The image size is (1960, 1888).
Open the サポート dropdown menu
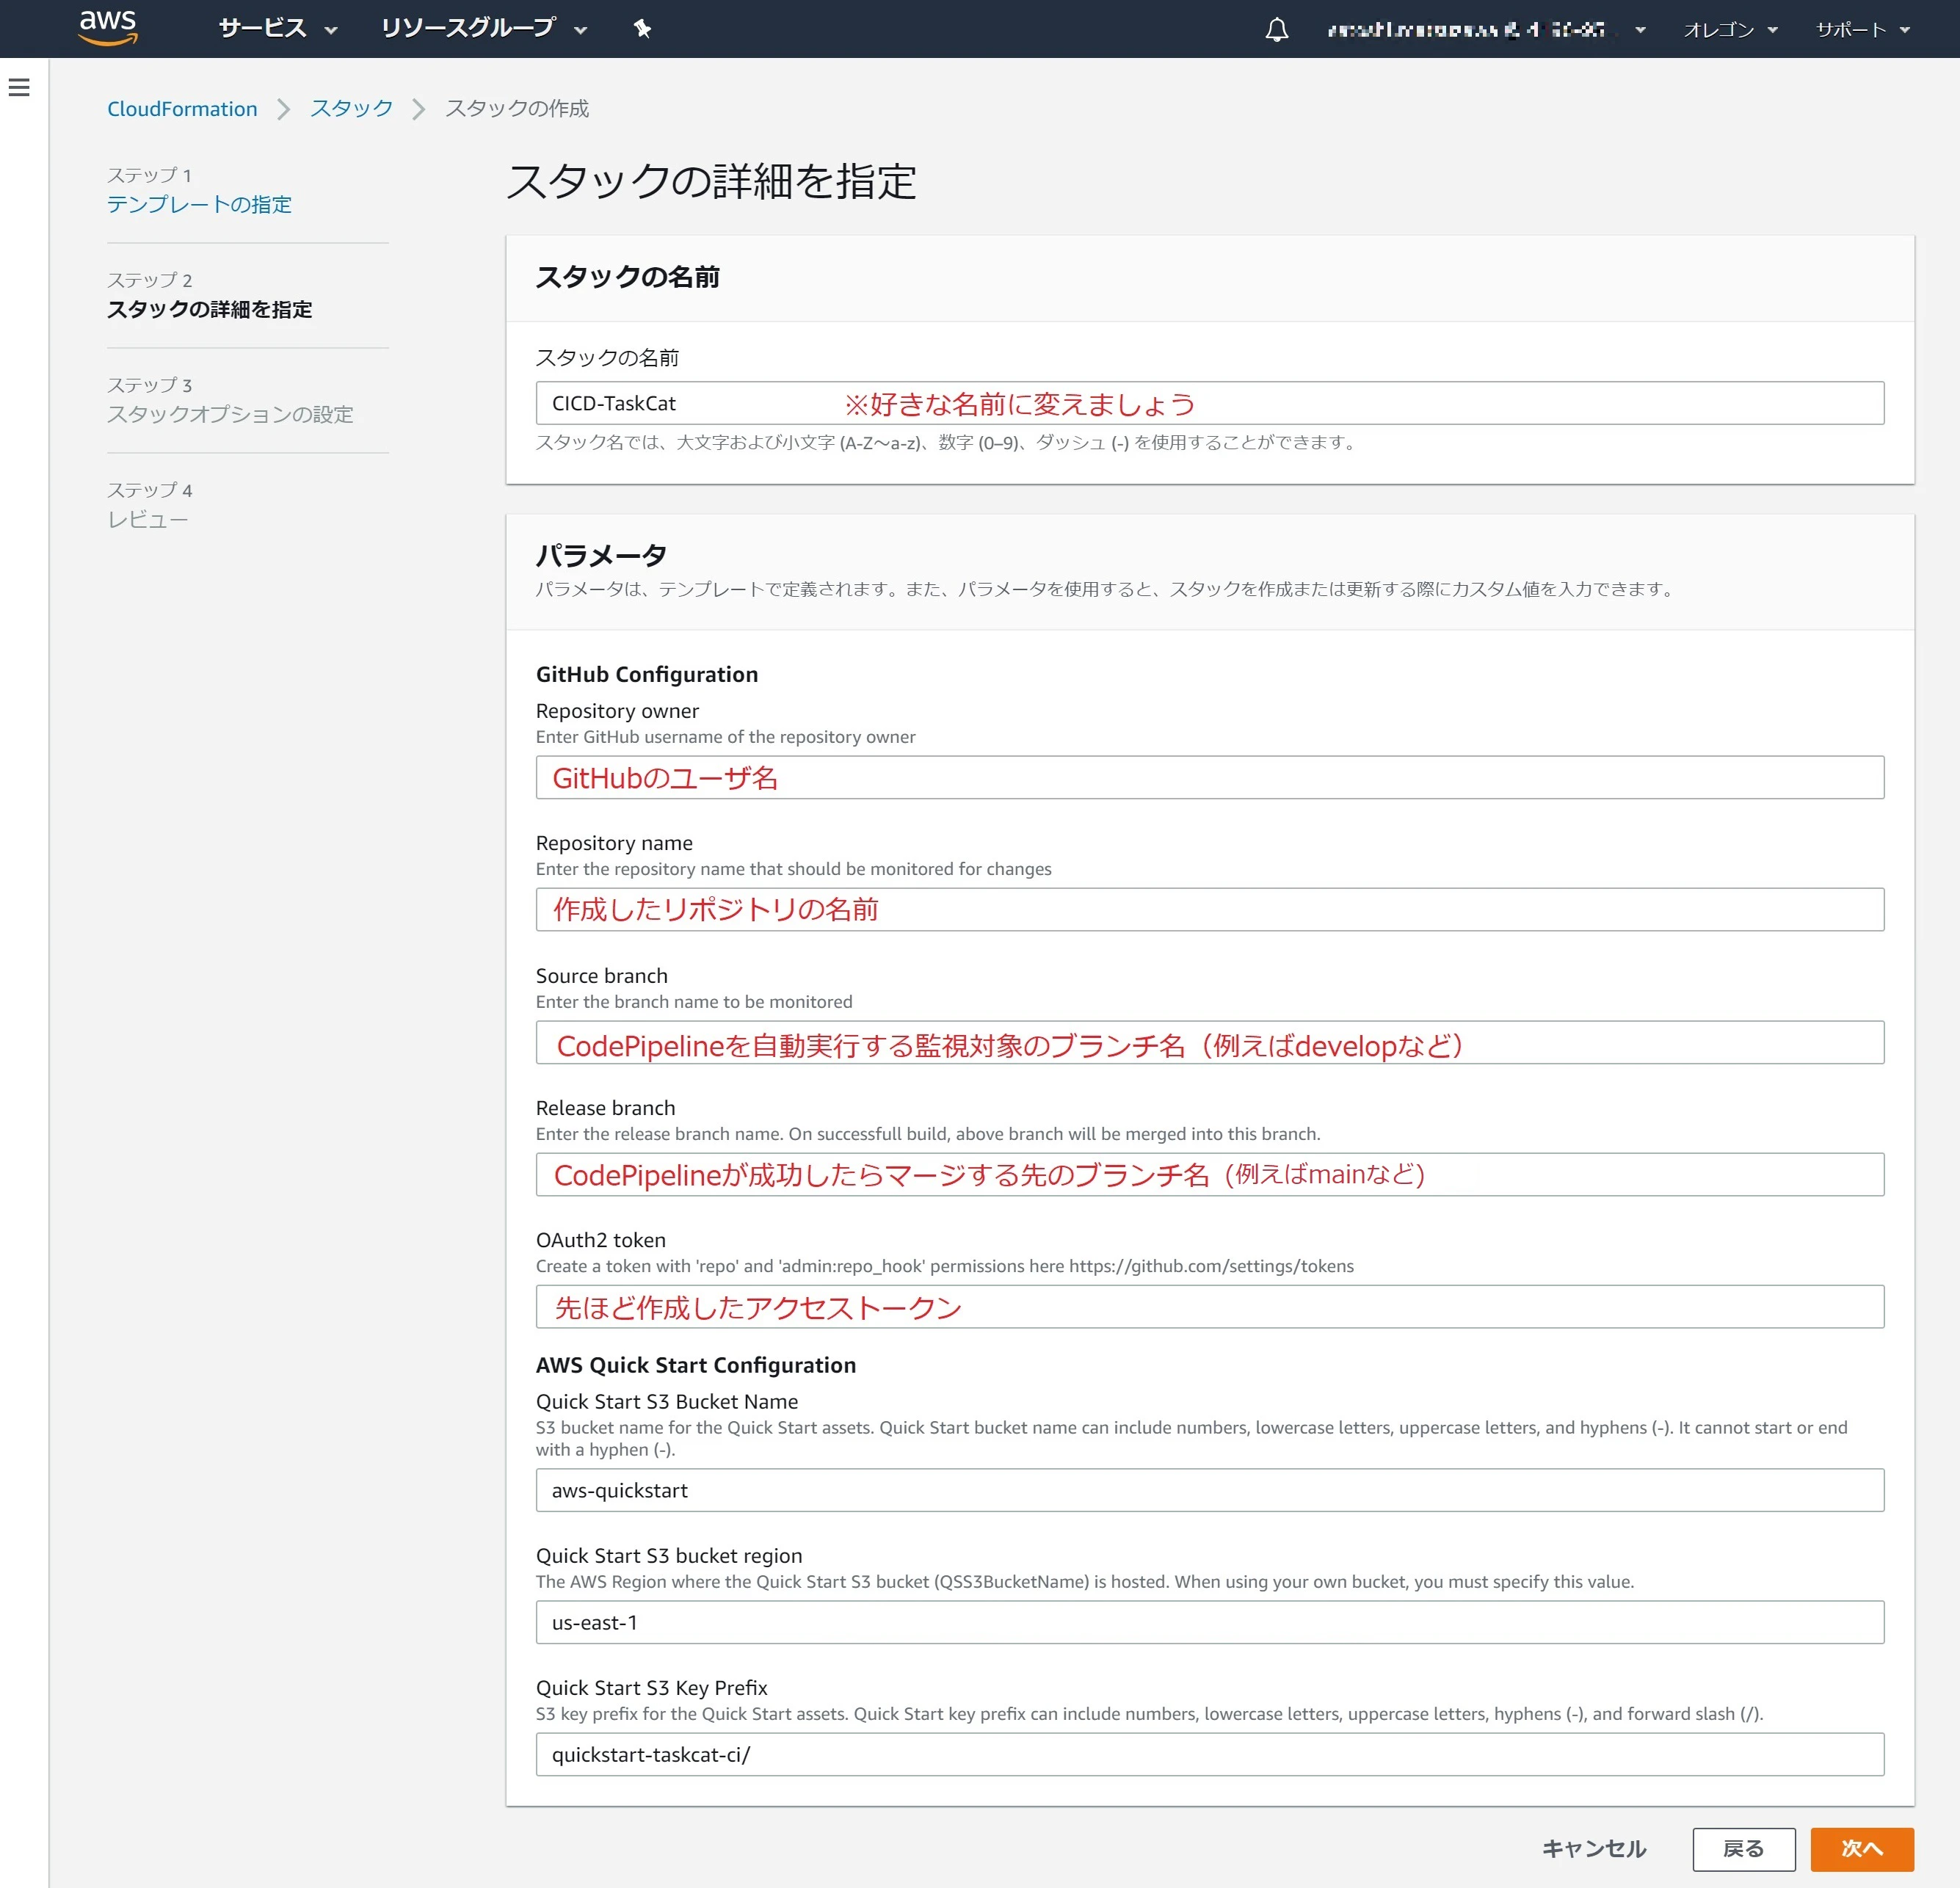tap(1863, 30)
